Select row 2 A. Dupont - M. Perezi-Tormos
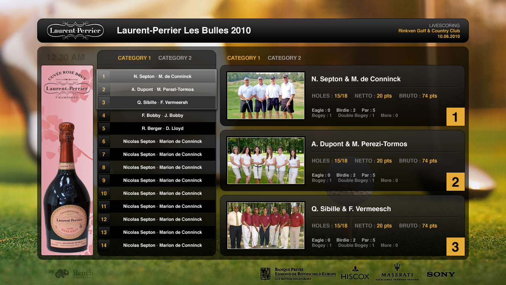The image size is (506, 285). pos(157,89)
